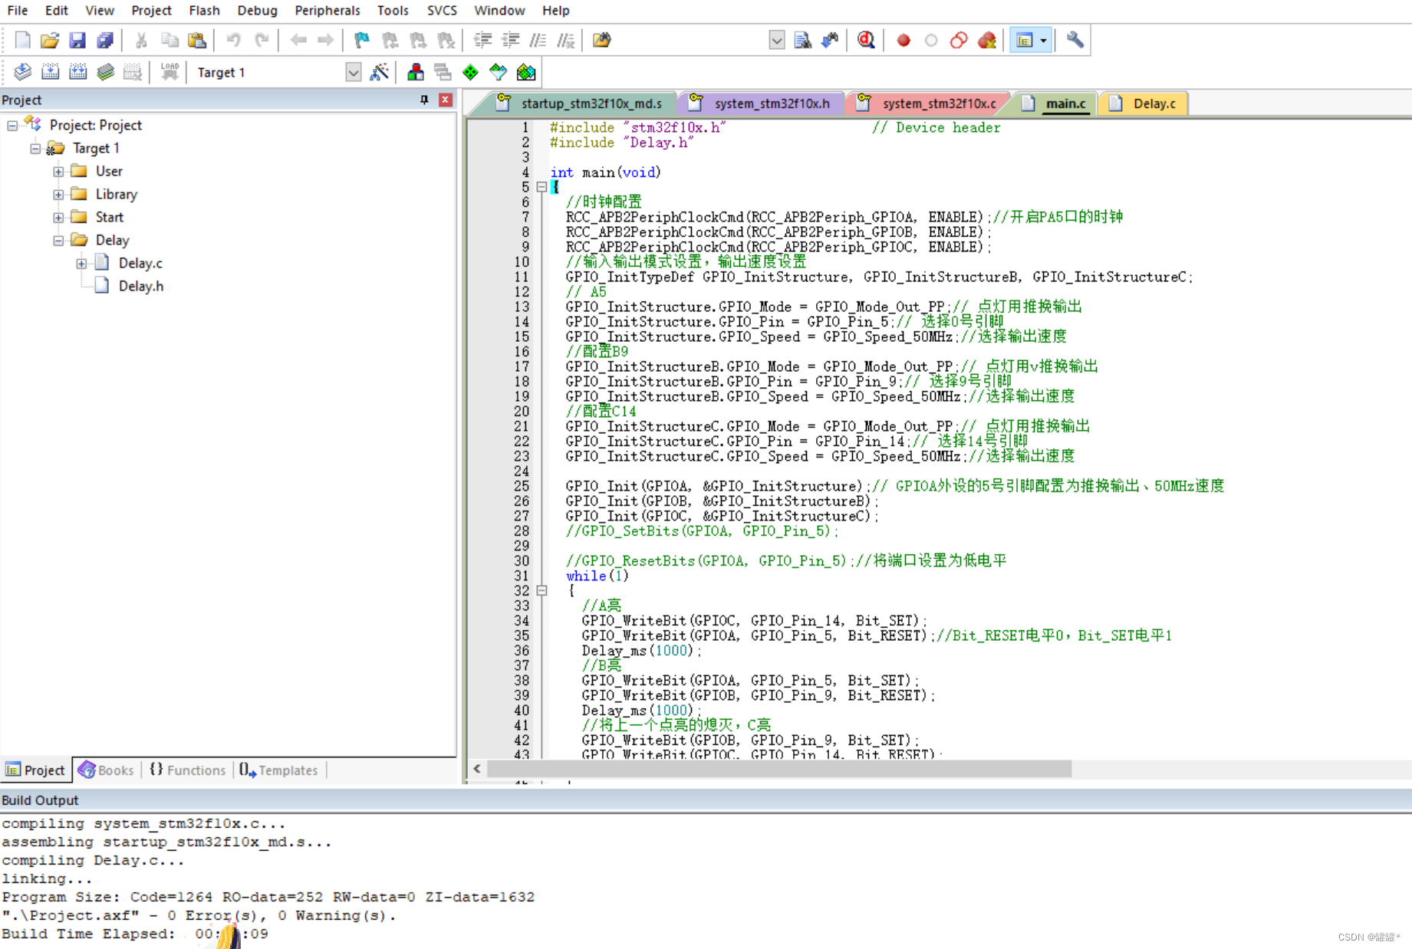Collapse the Project: Project root node
The image size is (1412, 949).
click(x=12, y=125)
